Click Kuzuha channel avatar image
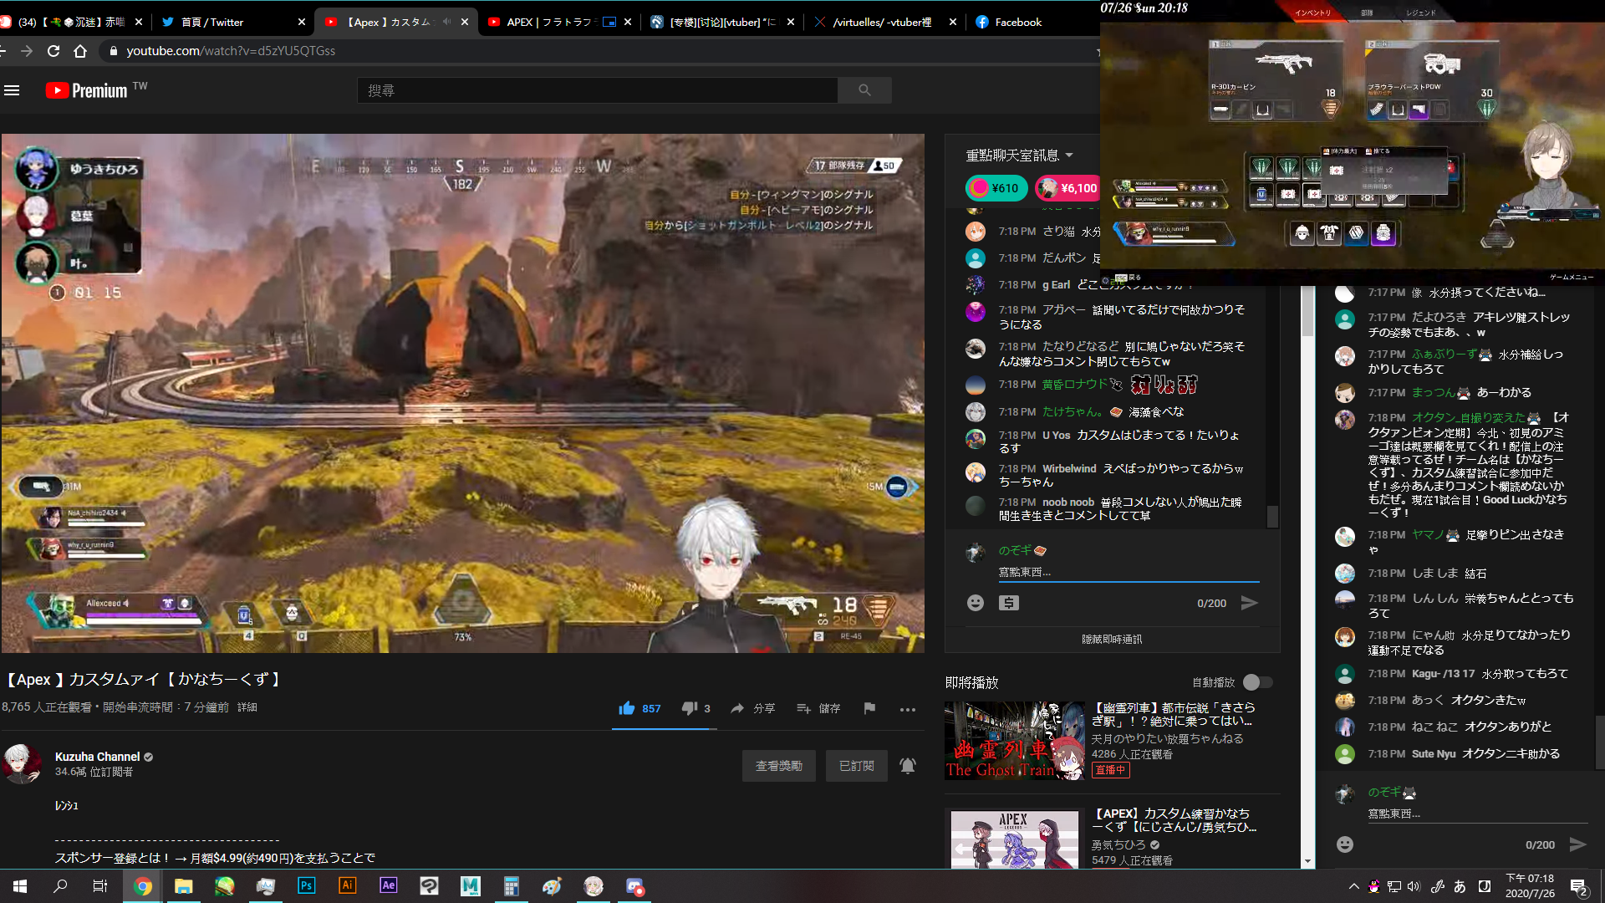 pyautogui.click(x=21, y=764)
